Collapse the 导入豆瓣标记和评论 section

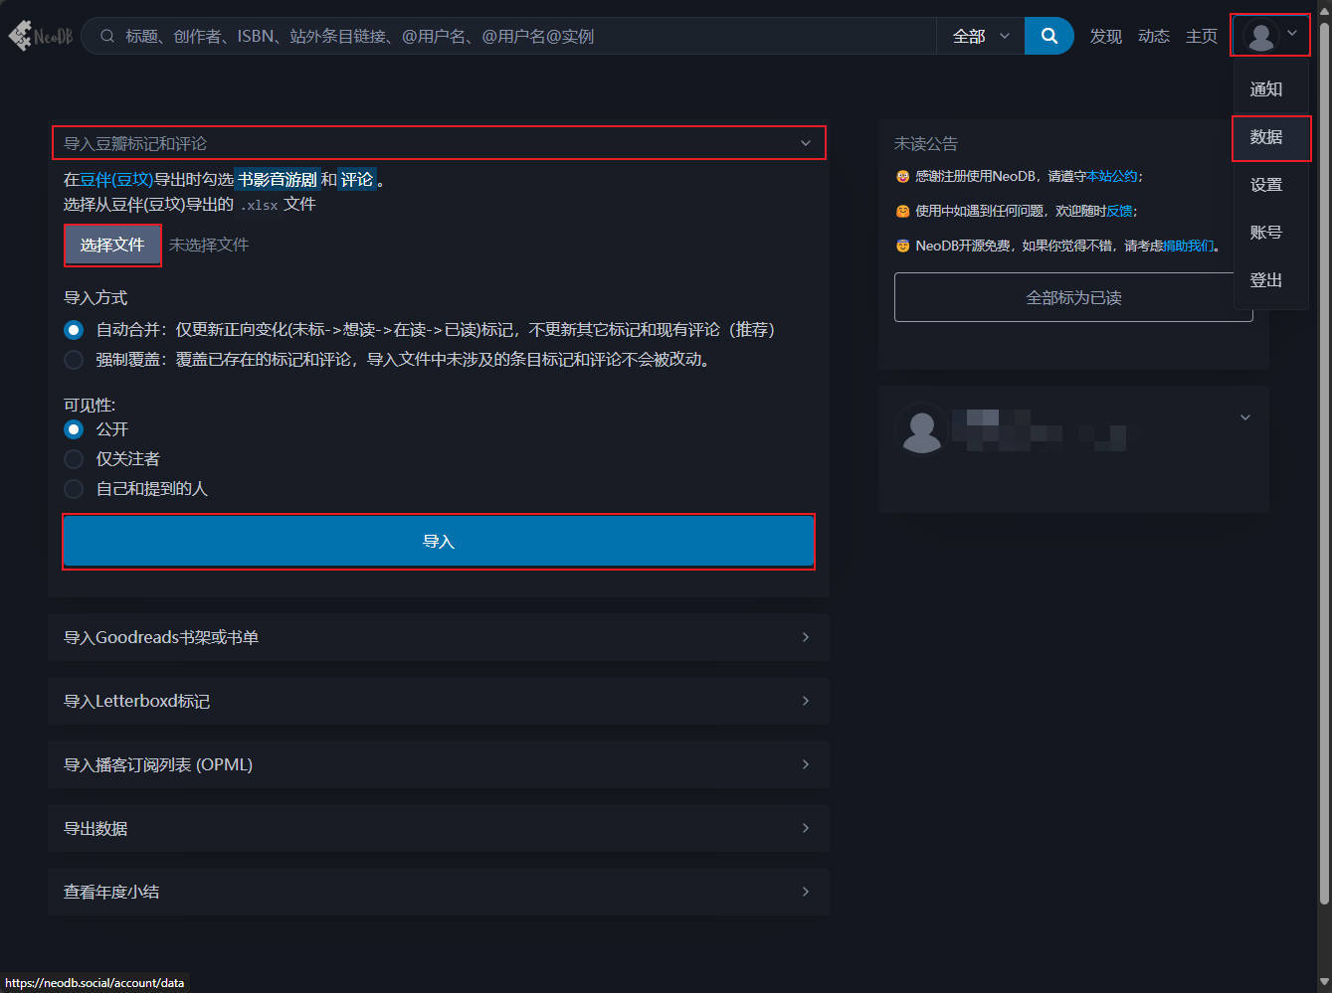438,143
